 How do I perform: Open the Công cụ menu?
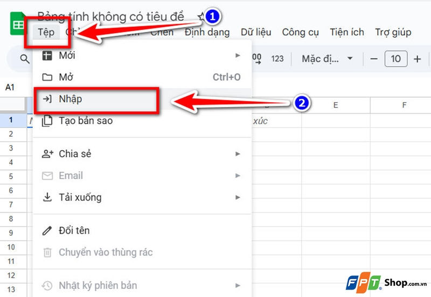click(x=301, y=32)
